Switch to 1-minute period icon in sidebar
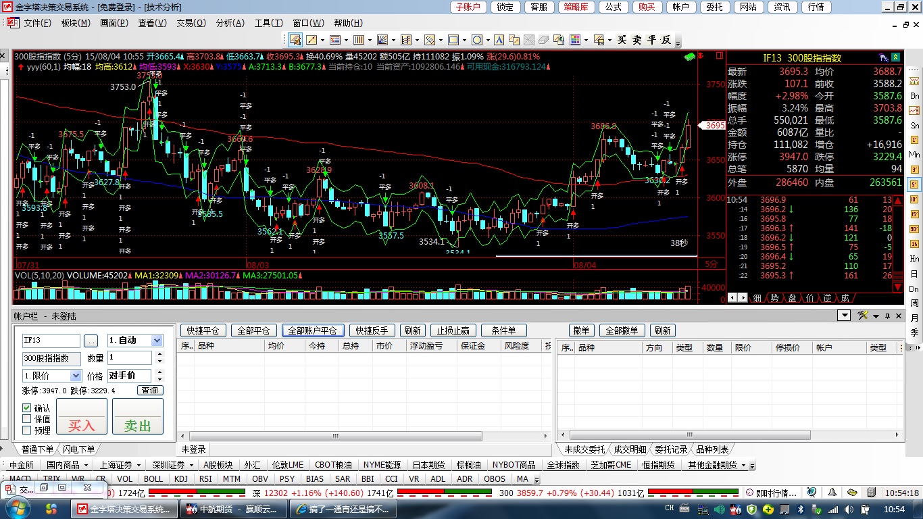This screenshot has width=923, height=519. click(914, 140)
